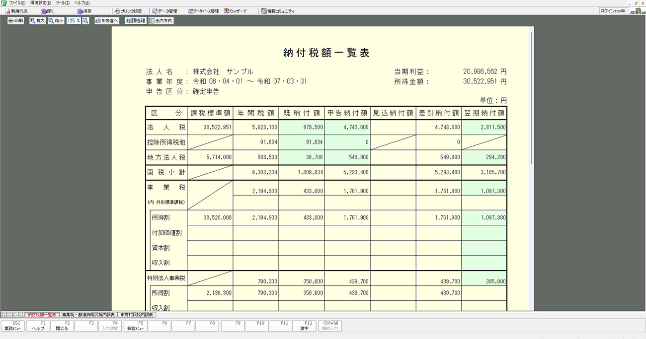Print with the 印刷 button

tap(15, 21)
